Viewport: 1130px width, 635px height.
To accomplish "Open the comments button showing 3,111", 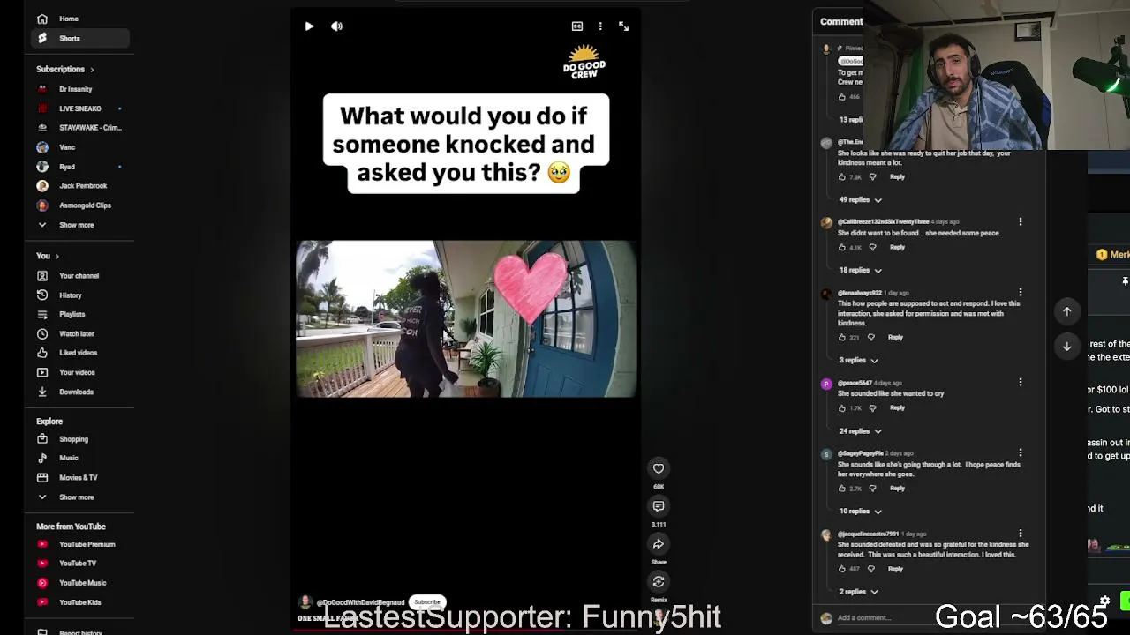I will click(659, 506).
